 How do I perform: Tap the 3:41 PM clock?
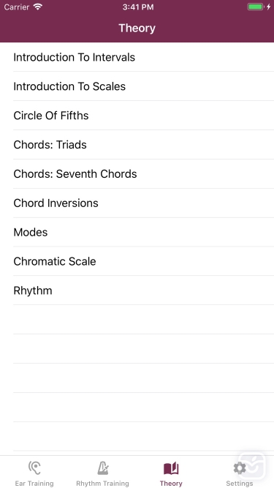(x=138, y=7)
